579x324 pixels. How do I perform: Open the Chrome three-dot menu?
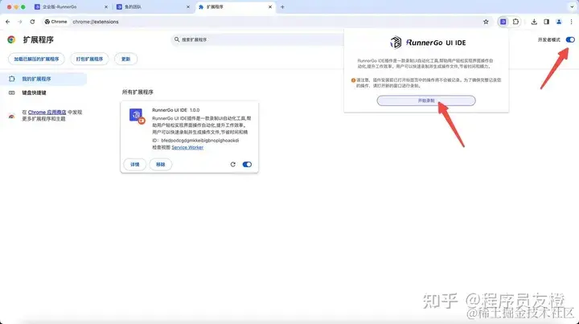click(x=571, y=22)
